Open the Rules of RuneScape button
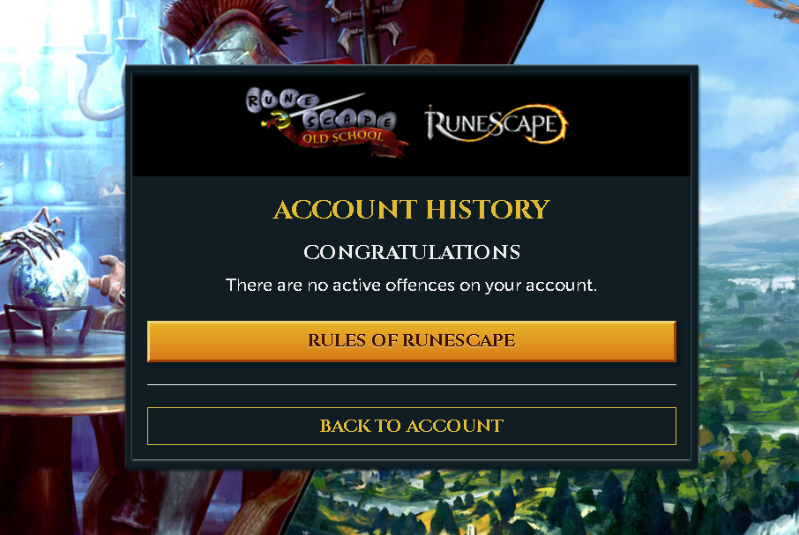Viewport: 799px width, 535px height. [412, 341]
